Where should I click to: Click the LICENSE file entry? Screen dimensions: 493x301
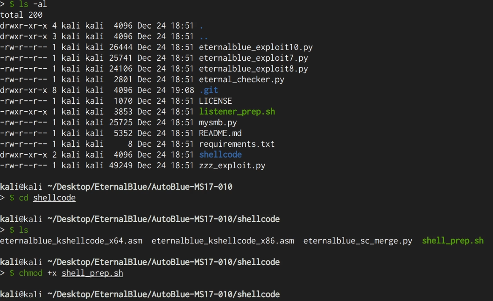pyautogui.click(x=215, y=101)
